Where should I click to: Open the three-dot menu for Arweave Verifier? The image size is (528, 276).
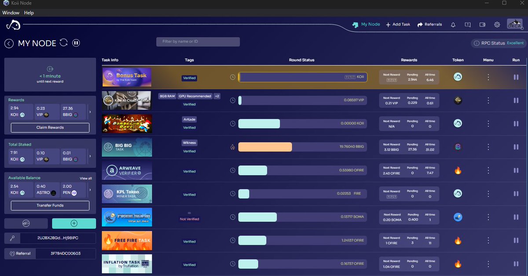point(488,170)
